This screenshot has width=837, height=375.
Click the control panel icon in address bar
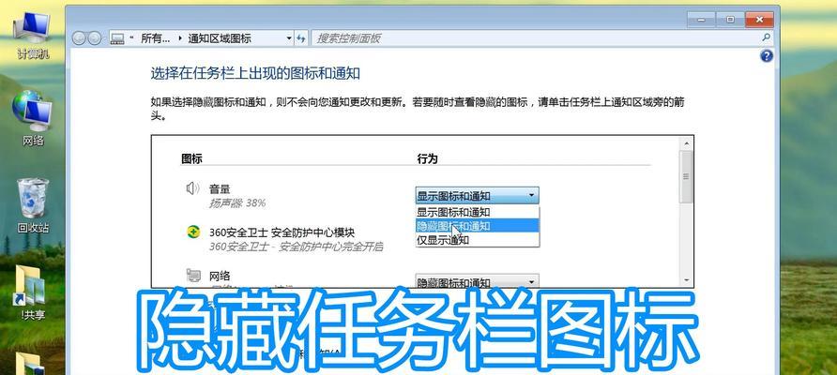tap(117, 38)
